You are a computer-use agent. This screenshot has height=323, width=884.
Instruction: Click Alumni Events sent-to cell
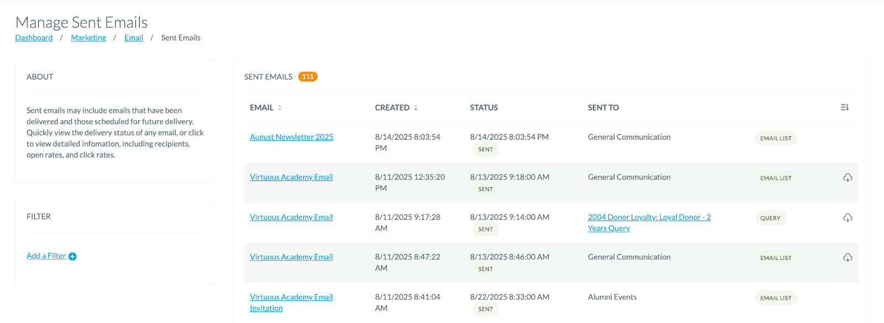(612, 297)
